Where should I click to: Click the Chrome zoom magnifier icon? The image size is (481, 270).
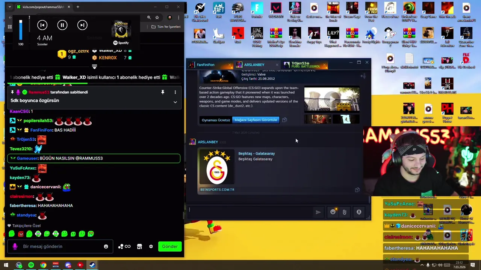click(149, 17)
